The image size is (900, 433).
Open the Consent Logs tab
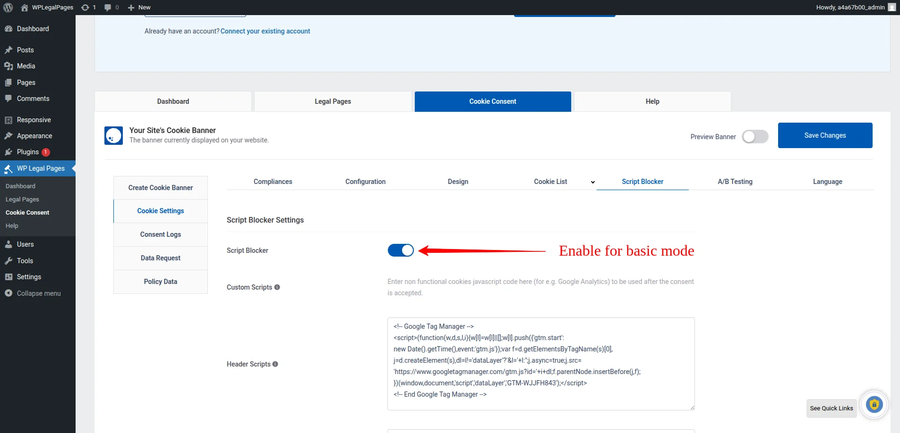coord(160,234)
